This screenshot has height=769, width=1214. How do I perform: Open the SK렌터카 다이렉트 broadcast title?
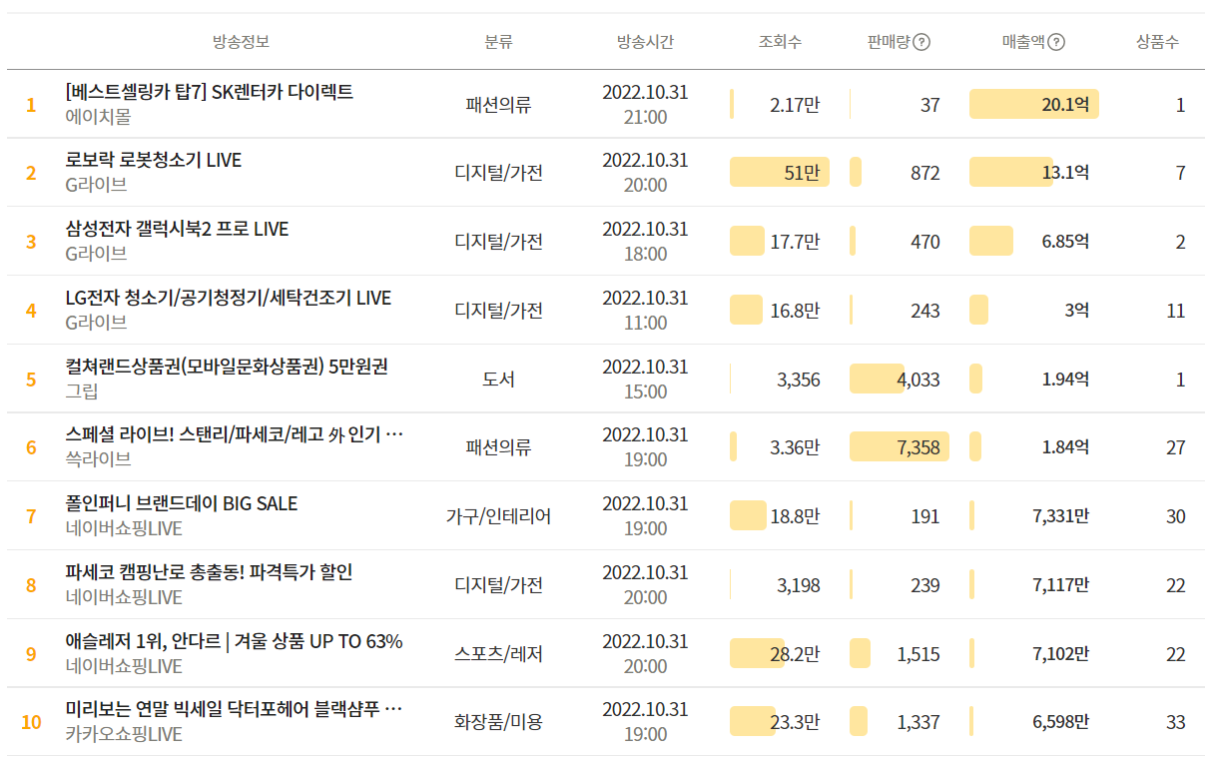209,92
